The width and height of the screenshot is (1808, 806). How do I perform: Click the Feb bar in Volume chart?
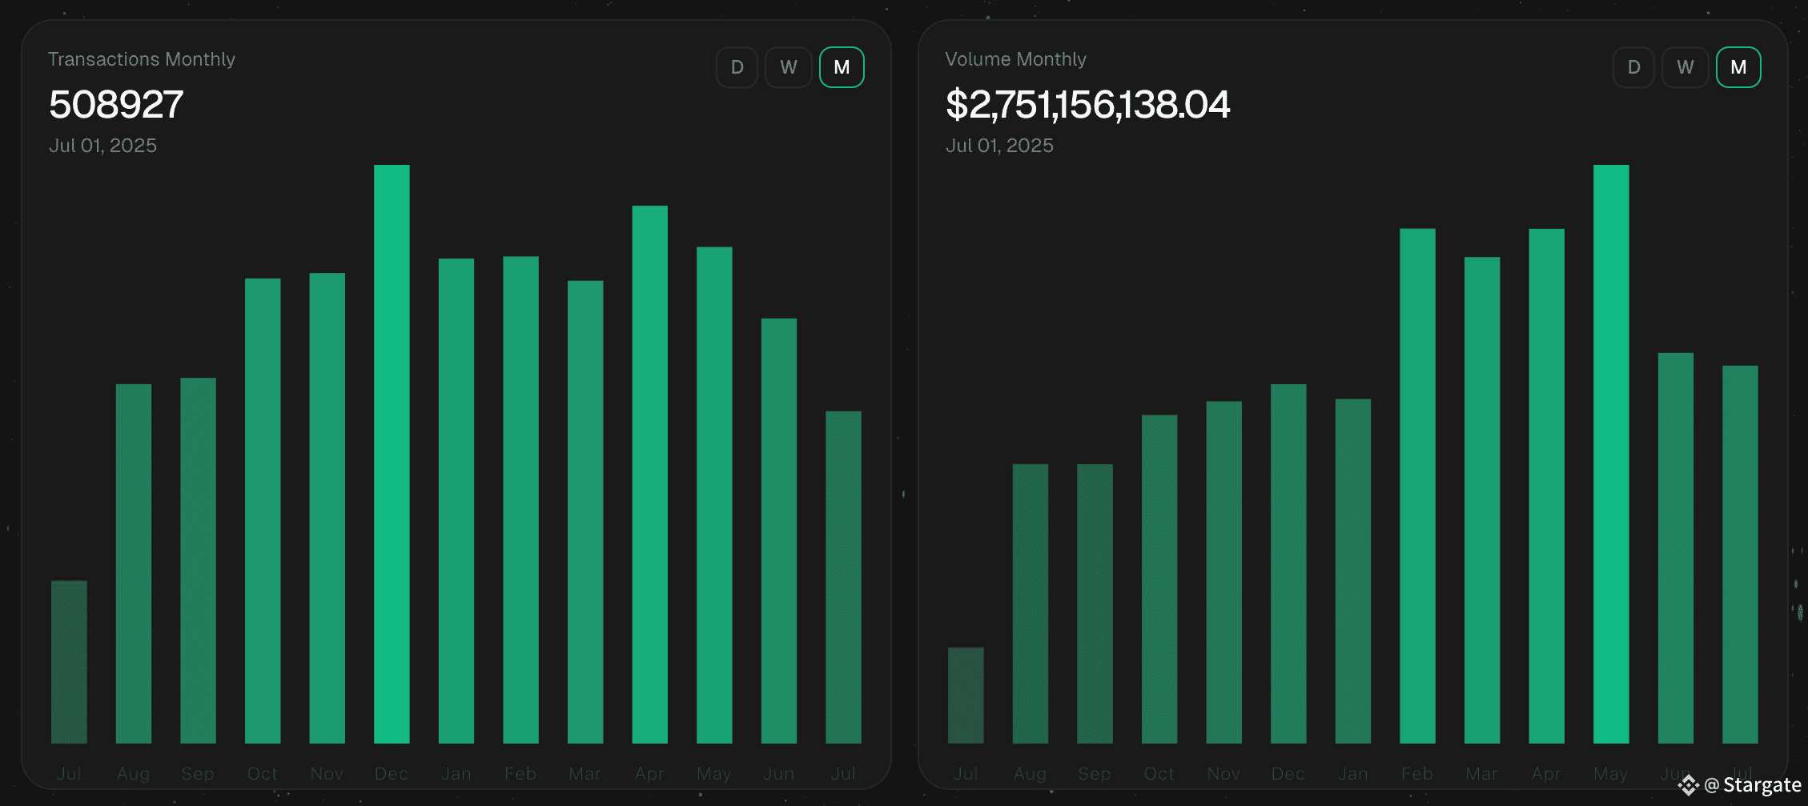tap(1417, 486)
